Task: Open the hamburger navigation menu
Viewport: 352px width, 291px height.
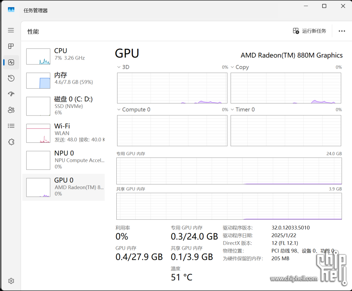Action: coord(11,30)
